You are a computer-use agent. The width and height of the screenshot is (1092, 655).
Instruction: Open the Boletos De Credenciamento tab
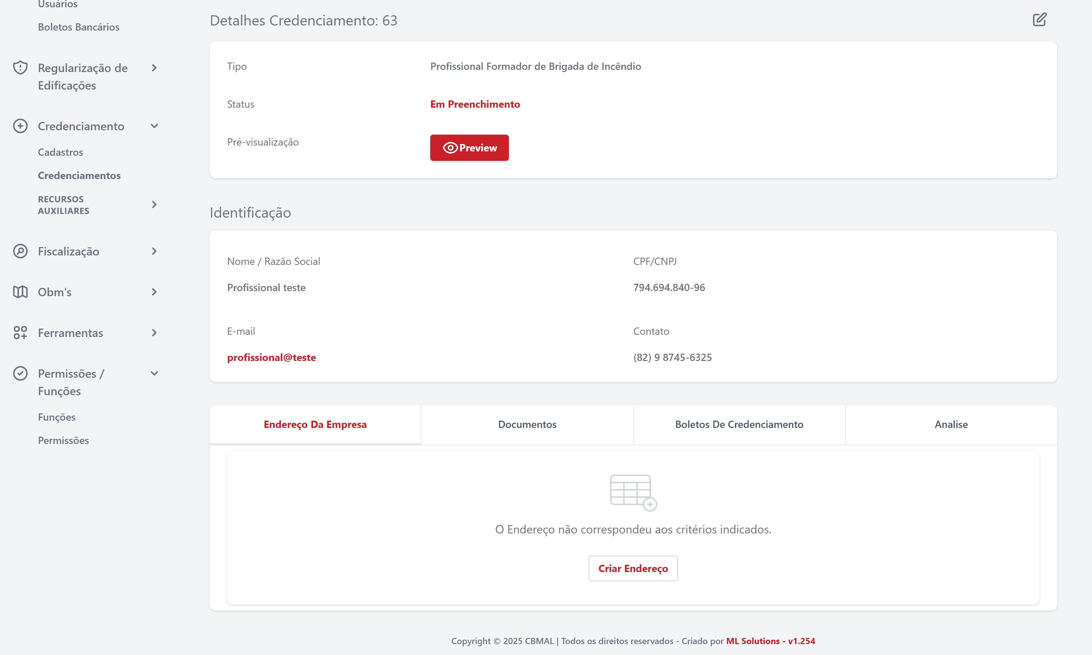pyautogui.click(x=739, y=424)
